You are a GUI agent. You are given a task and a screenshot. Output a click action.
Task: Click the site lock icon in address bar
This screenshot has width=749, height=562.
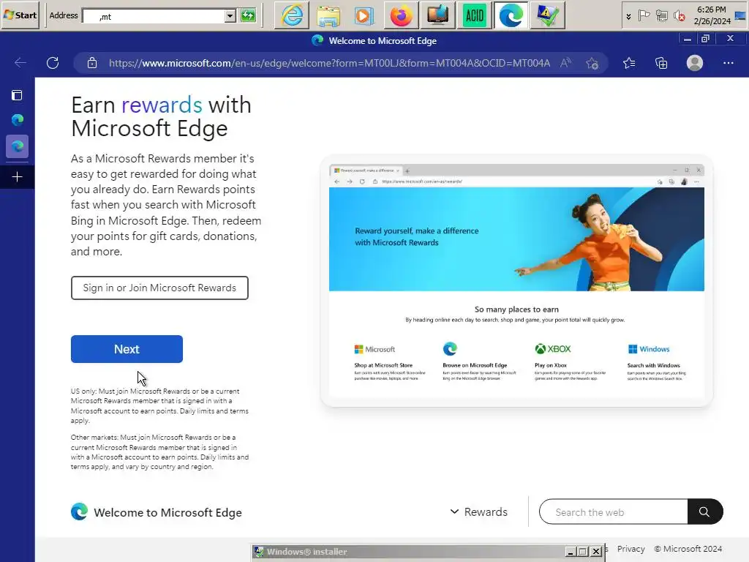(x=92, y=63)
